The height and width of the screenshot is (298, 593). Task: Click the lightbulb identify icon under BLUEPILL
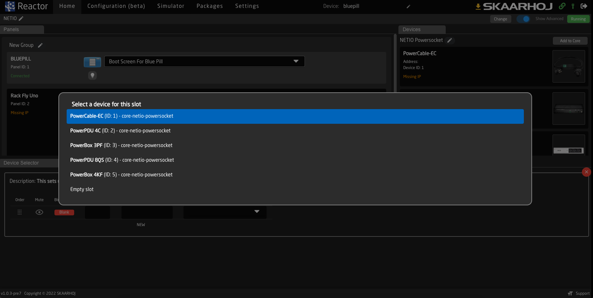92,75
